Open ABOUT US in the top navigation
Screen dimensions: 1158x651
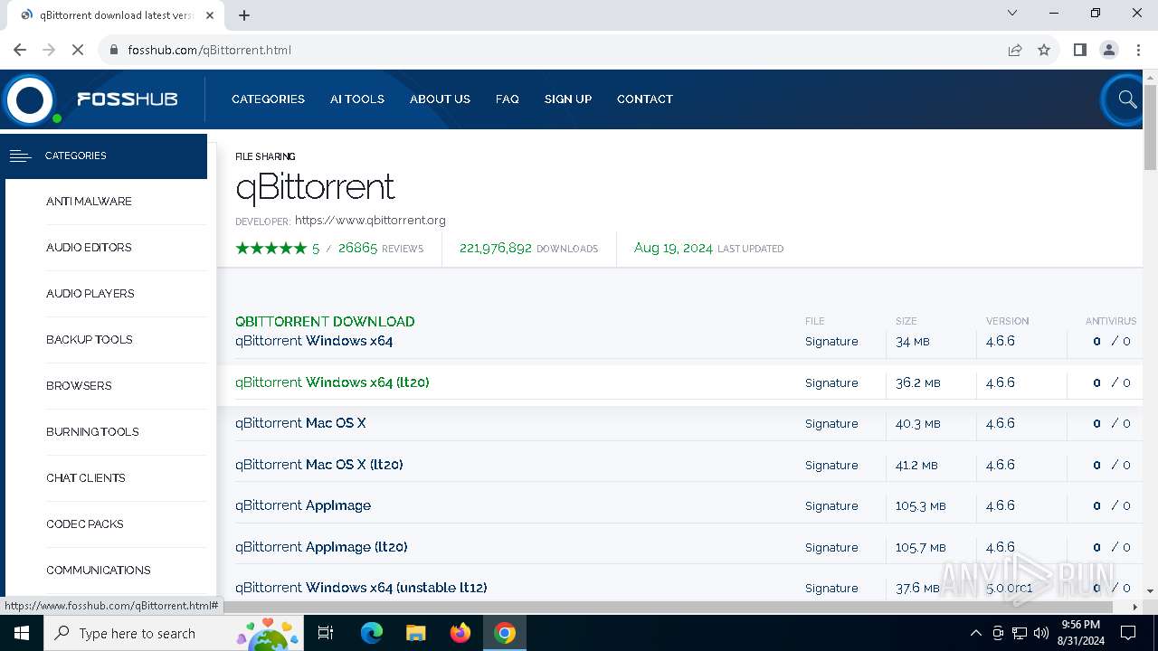440,99
